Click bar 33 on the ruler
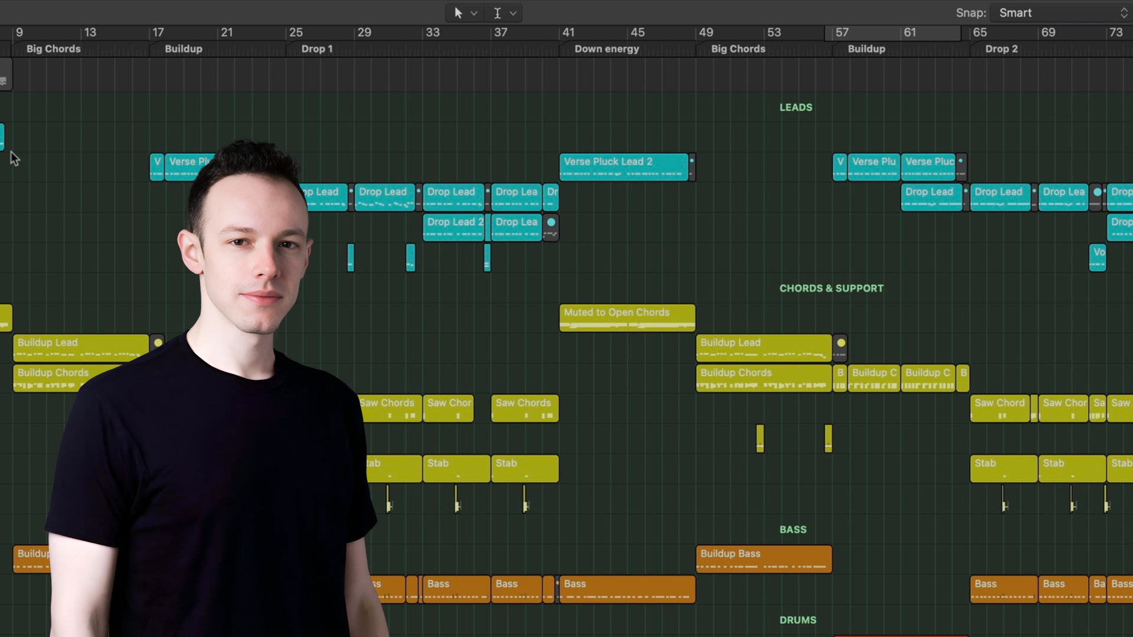This screenshot has width=1133, height=637. [x=433, y=32]
